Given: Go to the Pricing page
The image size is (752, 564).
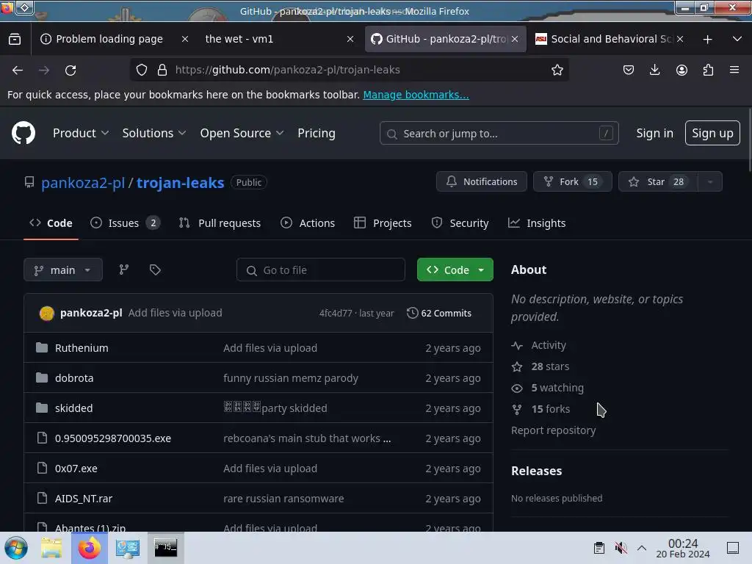Looking at the screenshot, I should (x=316, y=133).
